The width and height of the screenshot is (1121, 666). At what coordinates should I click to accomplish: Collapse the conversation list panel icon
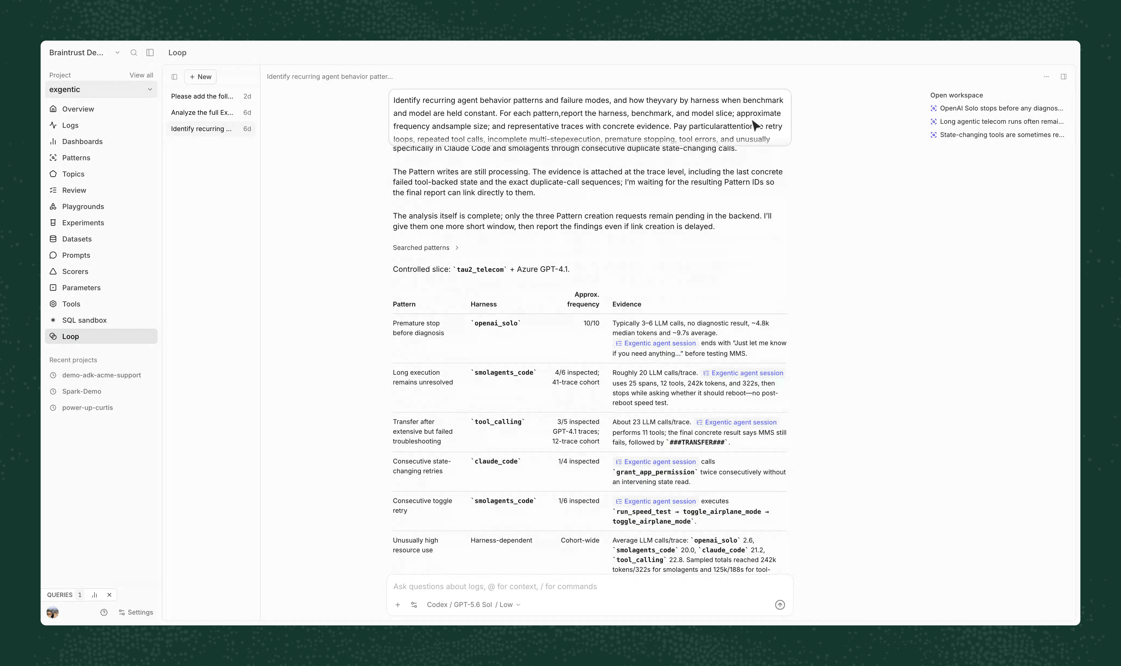(174, 77)
